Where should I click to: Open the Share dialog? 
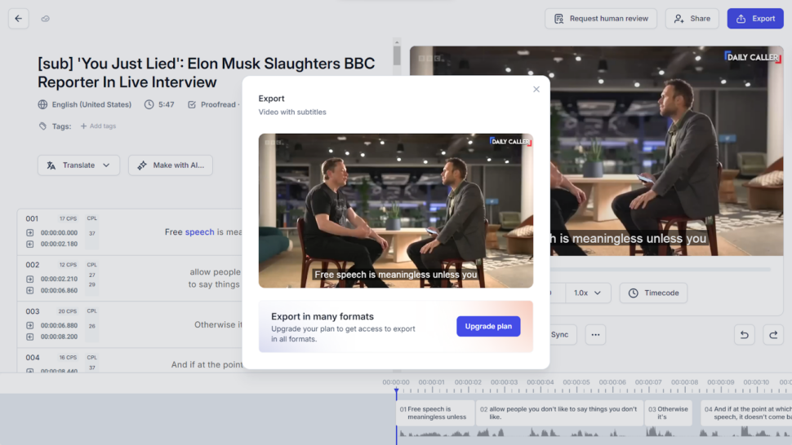pyautogui.click(x=692, y=19)
